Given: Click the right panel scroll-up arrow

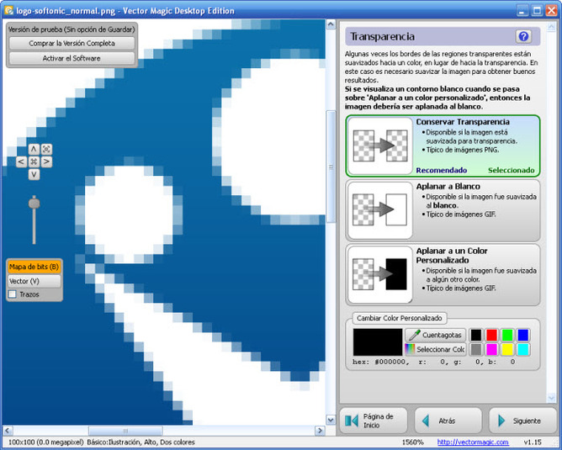Looking at the screenshot, I should [551, 26].
